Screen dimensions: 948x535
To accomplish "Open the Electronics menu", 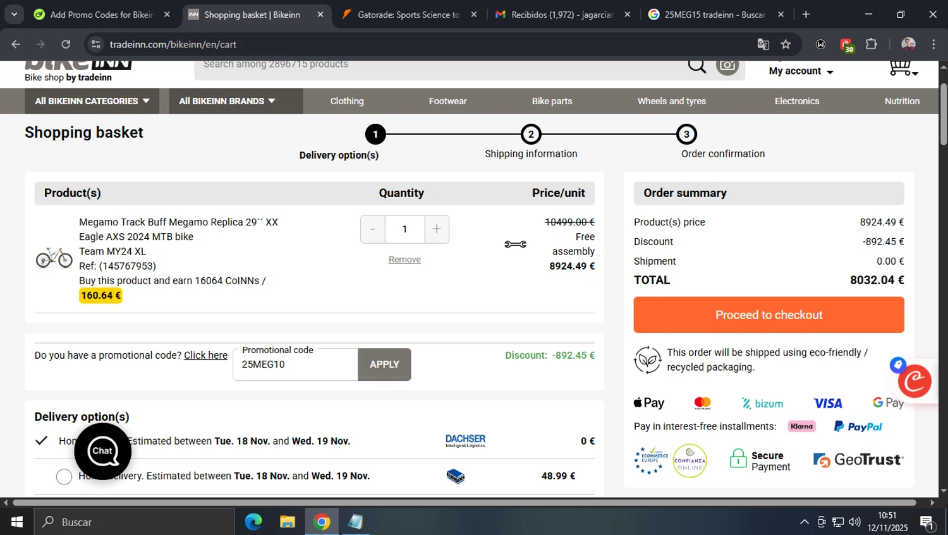I will pyautogui.click(x=797, y=101).
